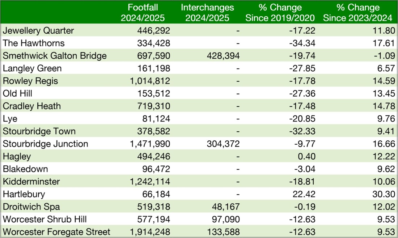Select The Hawthorns station name cell
Image resolution: width=398 pixels, height=238 pixels.
[34, 43]
